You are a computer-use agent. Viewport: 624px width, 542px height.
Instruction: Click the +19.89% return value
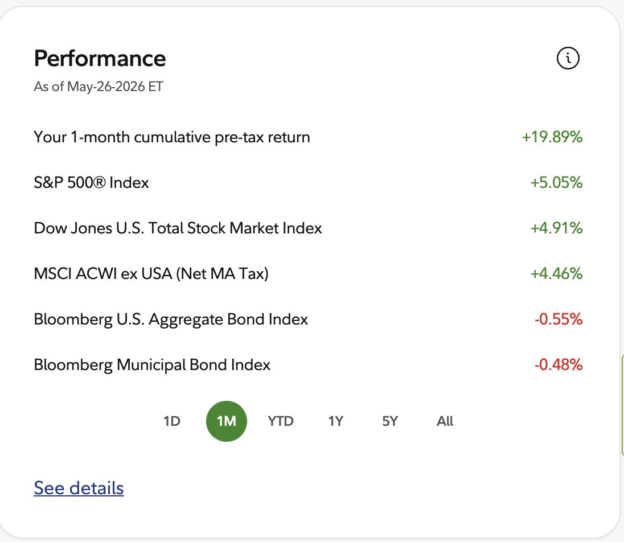[552, 137]
